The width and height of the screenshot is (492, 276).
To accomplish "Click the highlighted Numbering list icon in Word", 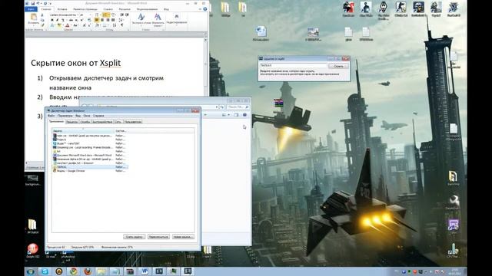I will (x=106, y=15).
